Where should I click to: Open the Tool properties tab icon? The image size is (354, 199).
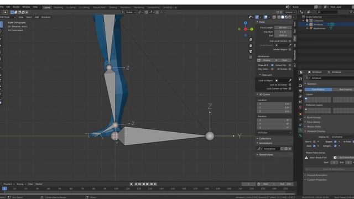(300, 79)
